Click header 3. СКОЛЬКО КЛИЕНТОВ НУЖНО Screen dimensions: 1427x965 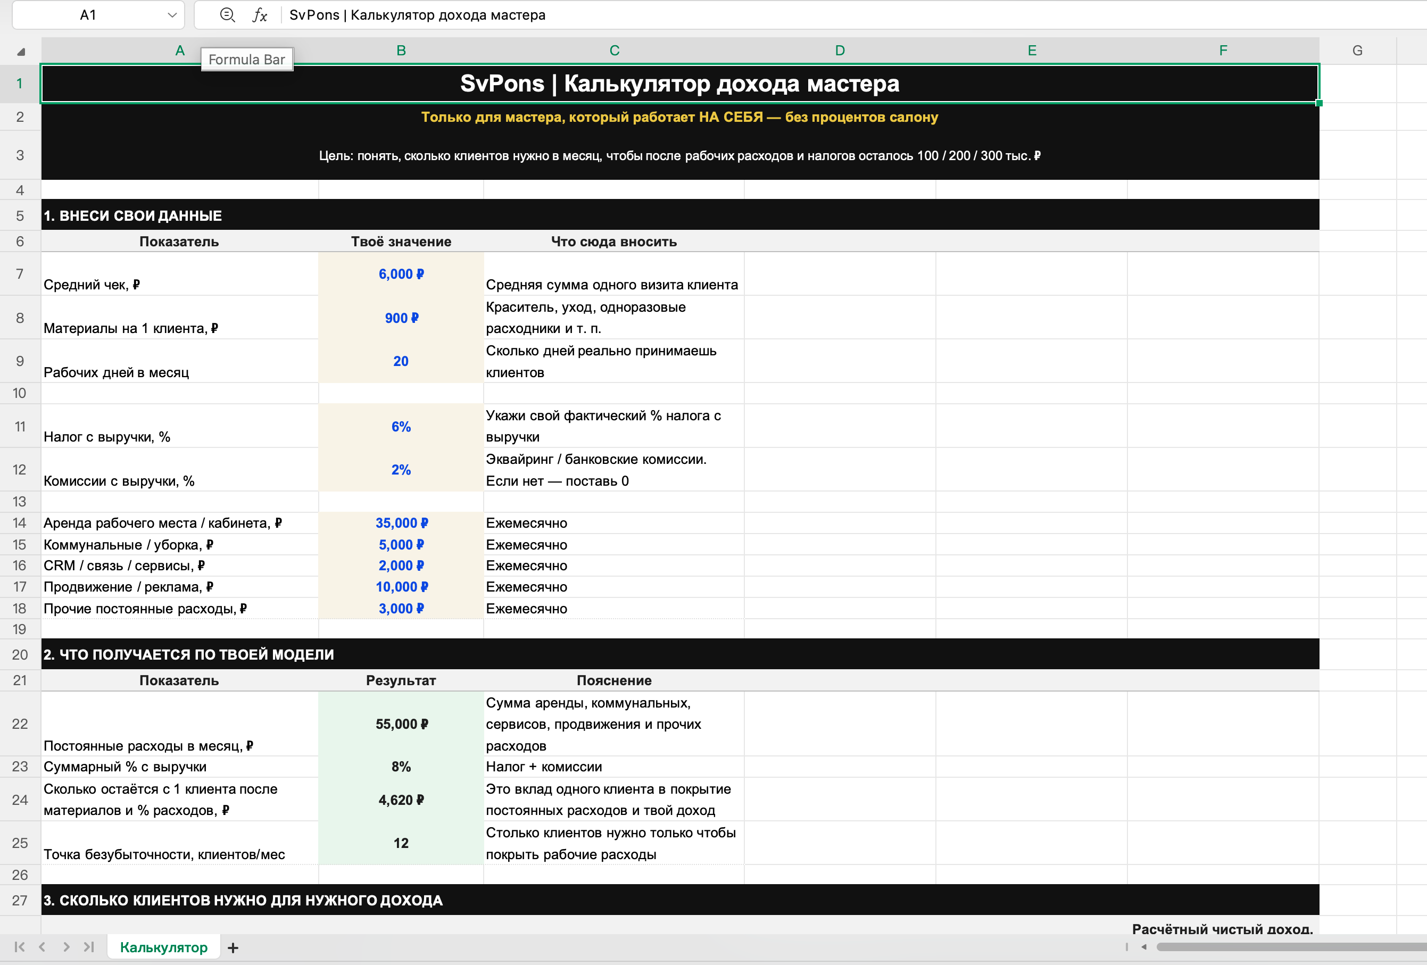[681, 900]
